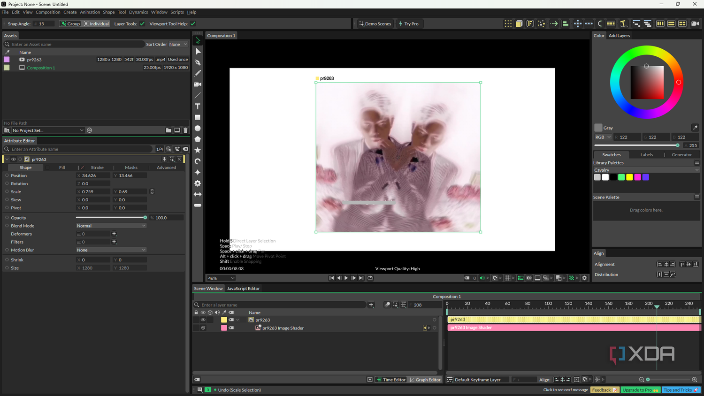Screen dimensions: 704x396
Task: Open the Motion Blur dropdown
Action: point(111,250)
